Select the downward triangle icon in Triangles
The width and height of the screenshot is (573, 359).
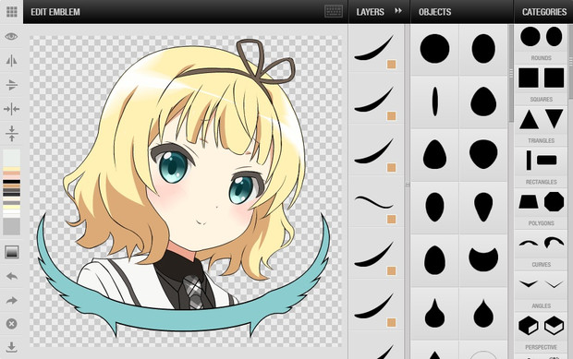pyautogui.click(x=554, y=118)
